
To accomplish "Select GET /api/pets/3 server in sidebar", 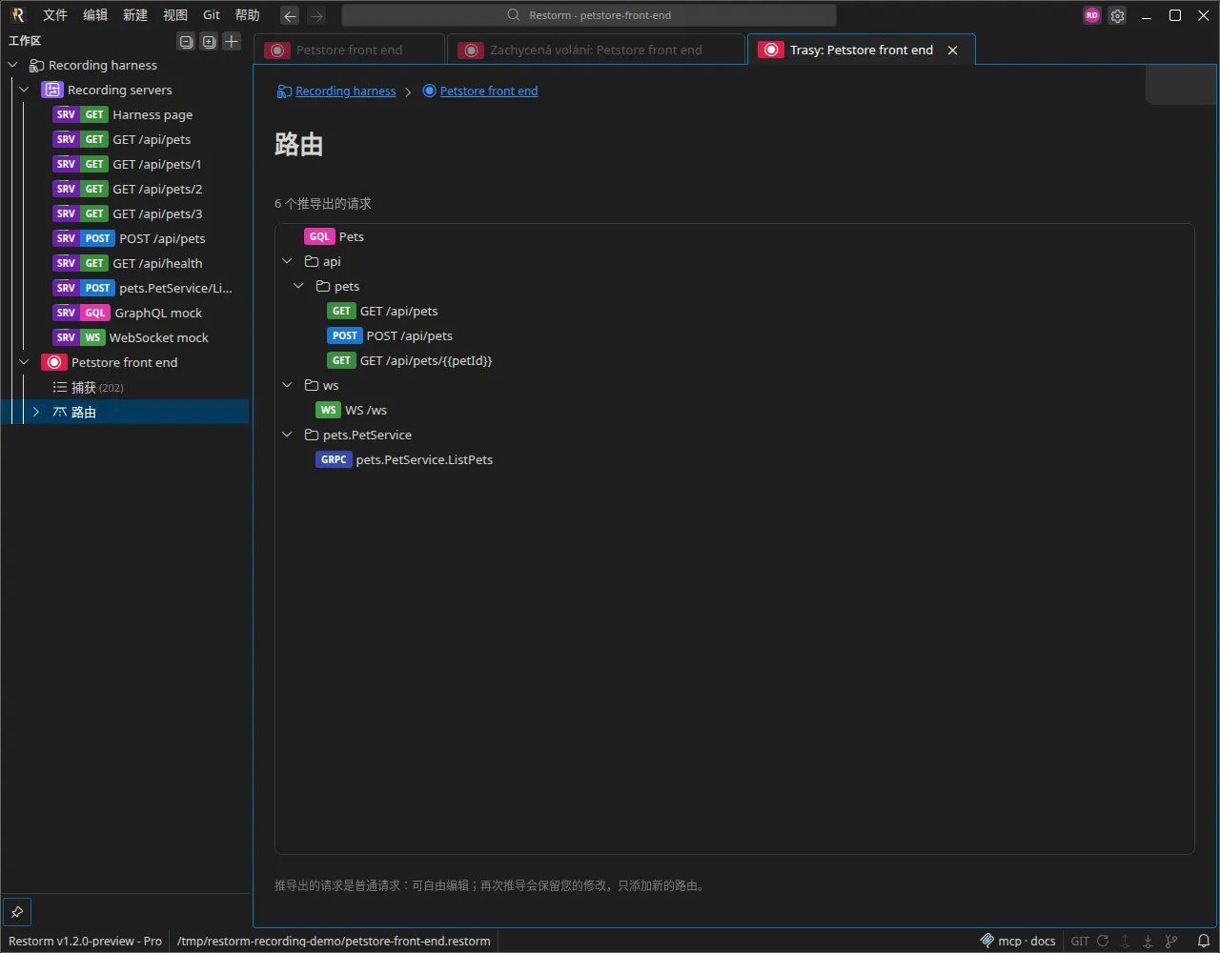I will click(125, 213).
